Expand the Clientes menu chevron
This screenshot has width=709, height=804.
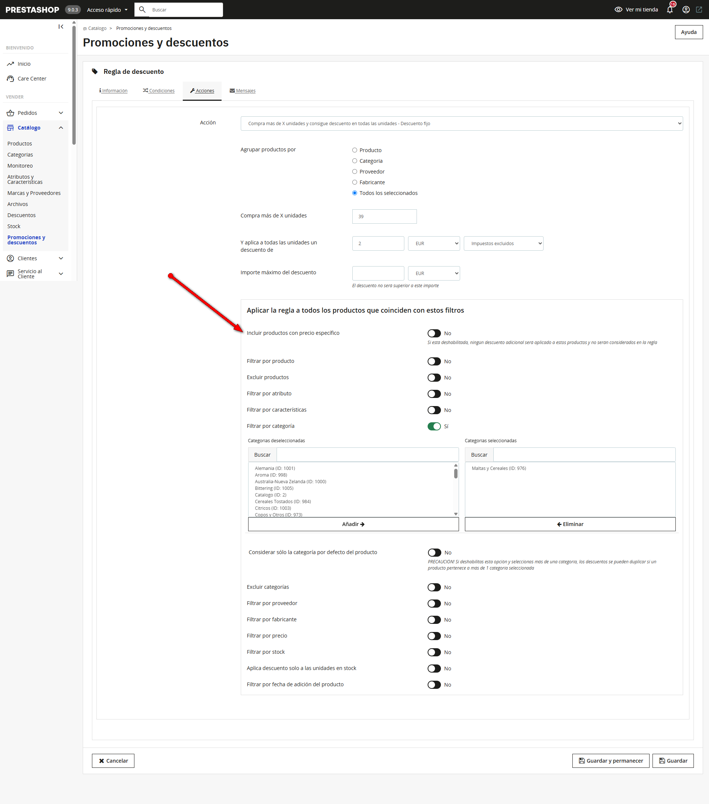pos(61,258)
